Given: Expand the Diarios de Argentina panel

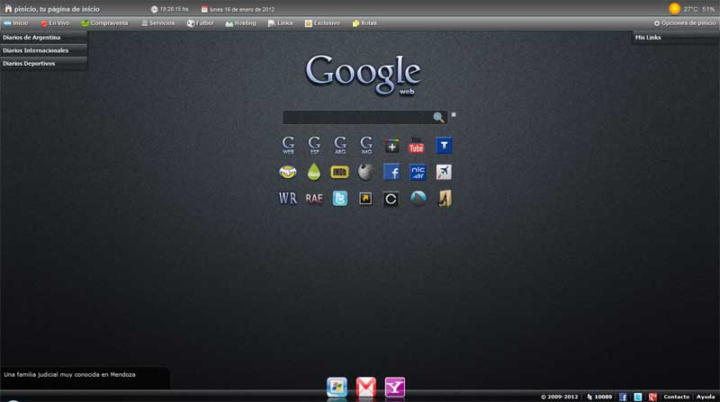Looking at the screenshot, I should (43, 38).
